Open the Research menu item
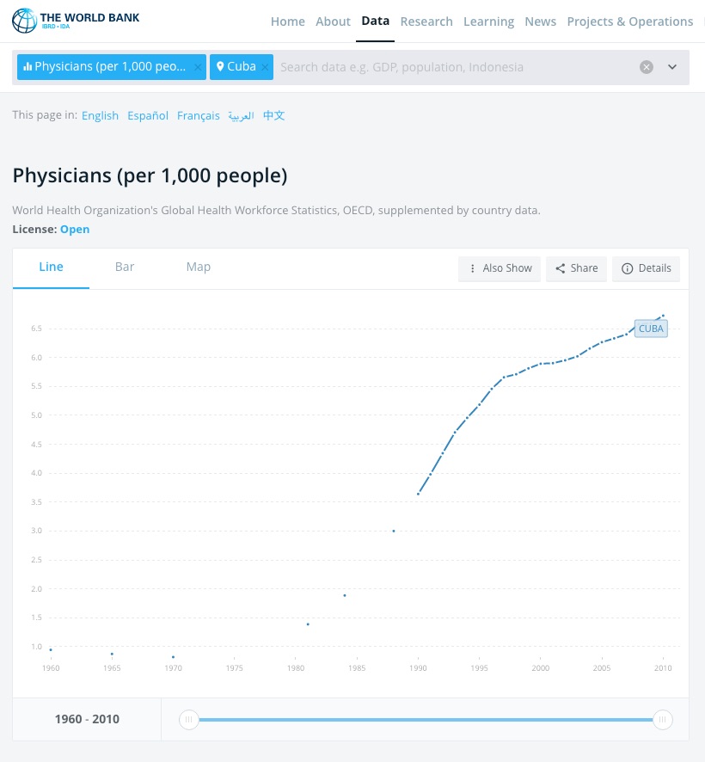This screenshot has height=762, width=705. [426, 22]
